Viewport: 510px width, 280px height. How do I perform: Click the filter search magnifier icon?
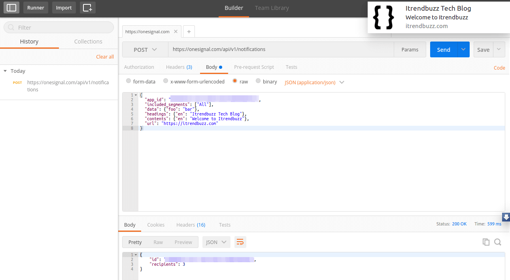click(x=11, y=27)
